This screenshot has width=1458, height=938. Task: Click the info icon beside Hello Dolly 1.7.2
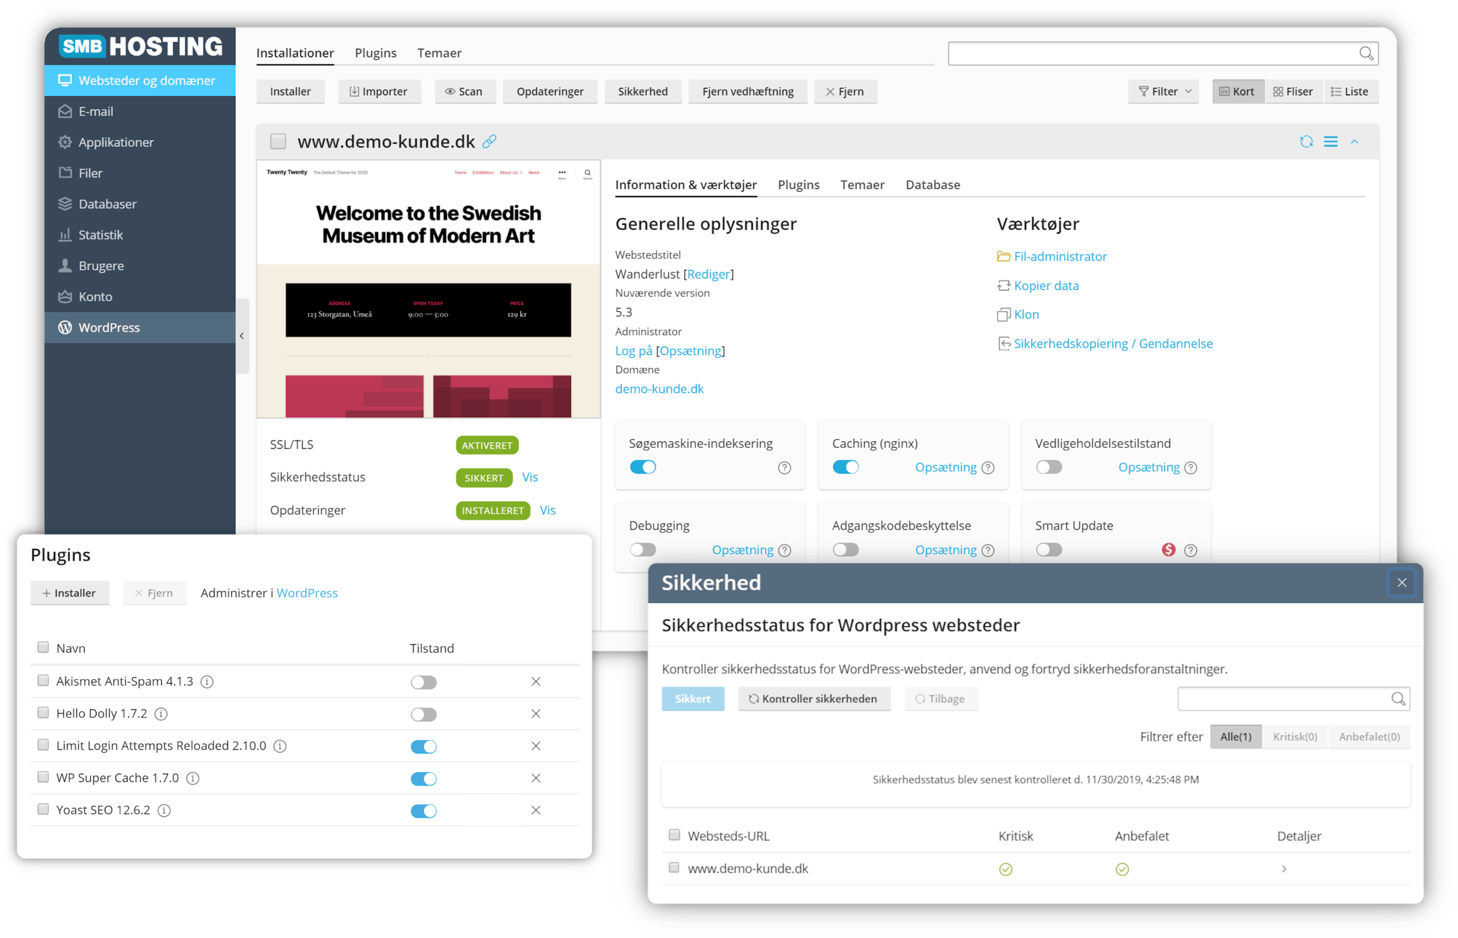(161, 714)
